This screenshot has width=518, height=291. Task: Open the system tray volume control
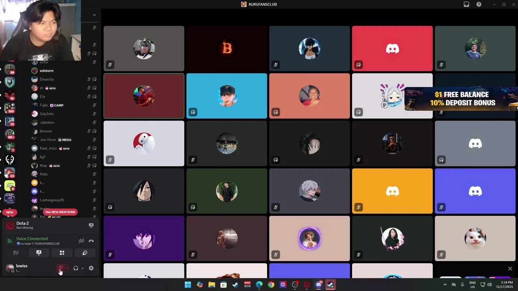click(490, 285)
